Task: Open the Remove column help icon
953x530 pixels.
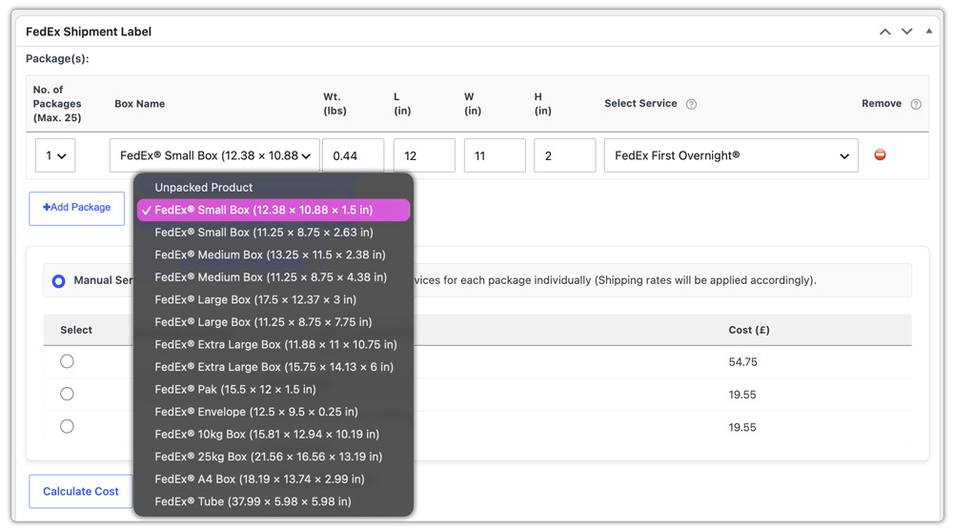Action: (915, 104)
